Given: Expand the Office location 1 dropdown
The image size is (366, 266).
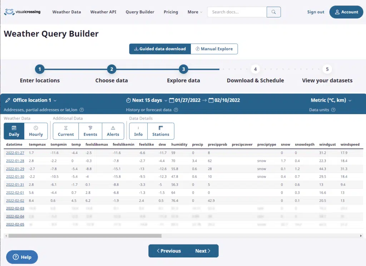Looking at the screenshot, I should 31,100.
